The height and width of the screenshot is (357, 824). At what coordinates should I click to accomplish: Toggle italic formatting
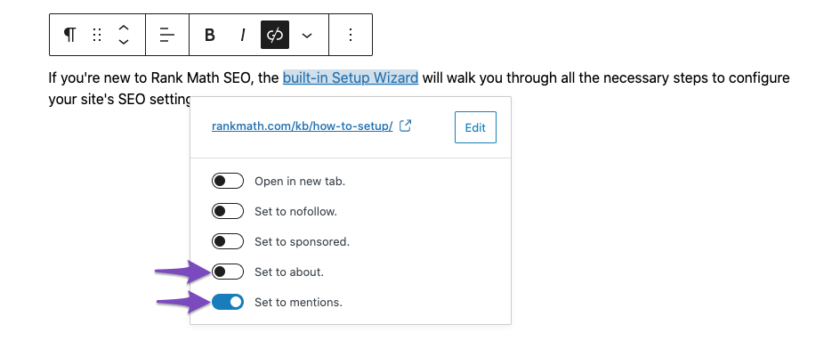pyautogui.click(x=242, y=36)
